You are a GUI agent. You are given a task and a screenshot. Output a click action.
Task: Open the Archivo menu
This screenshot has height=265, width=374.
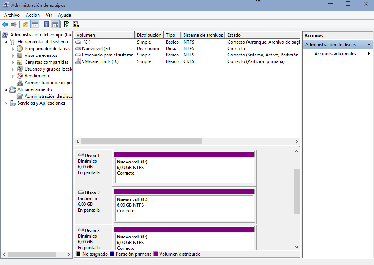[12, 15]
